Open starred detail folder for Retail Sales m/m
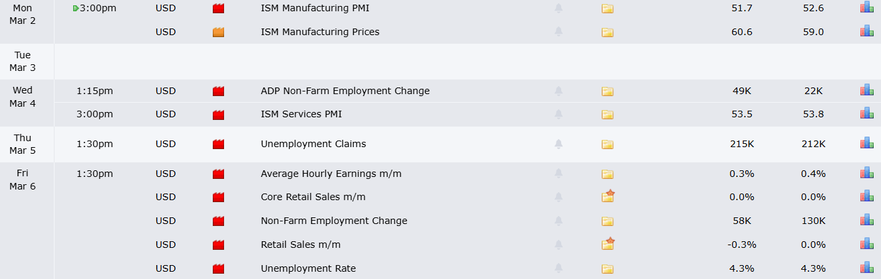Viewport: 881px width, 279px height. (x=608, y=245)
